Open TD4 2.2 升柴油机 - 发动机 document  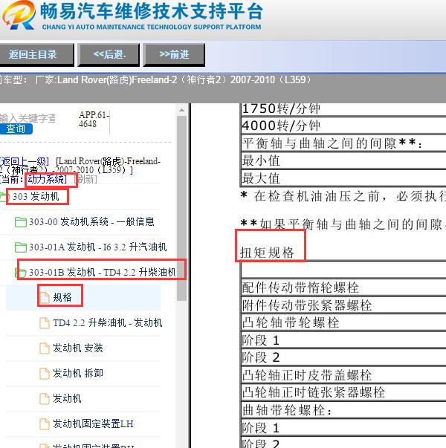click(x=108, y=323)
